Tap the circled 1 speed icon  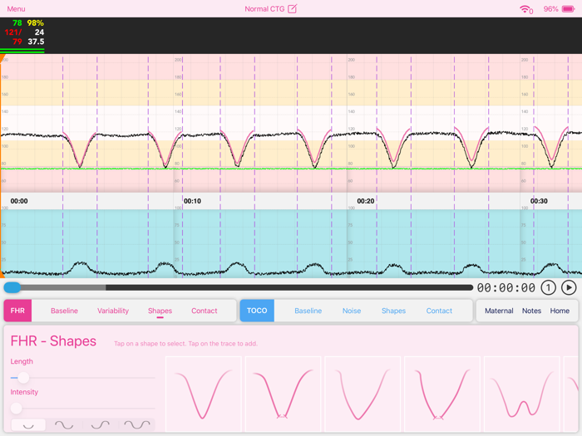[548, 287]
